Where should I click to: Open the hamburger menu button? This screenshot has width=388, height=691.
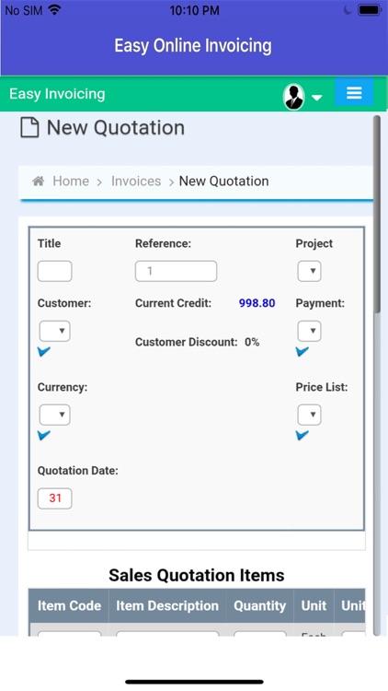pyautogui.click(x=354, y=92)
